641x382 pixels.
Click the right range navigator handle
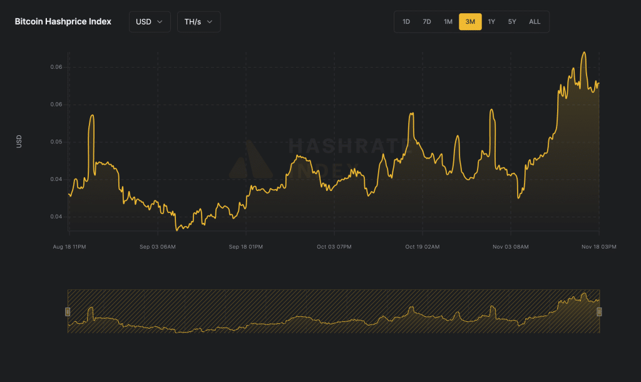point(599,311)
